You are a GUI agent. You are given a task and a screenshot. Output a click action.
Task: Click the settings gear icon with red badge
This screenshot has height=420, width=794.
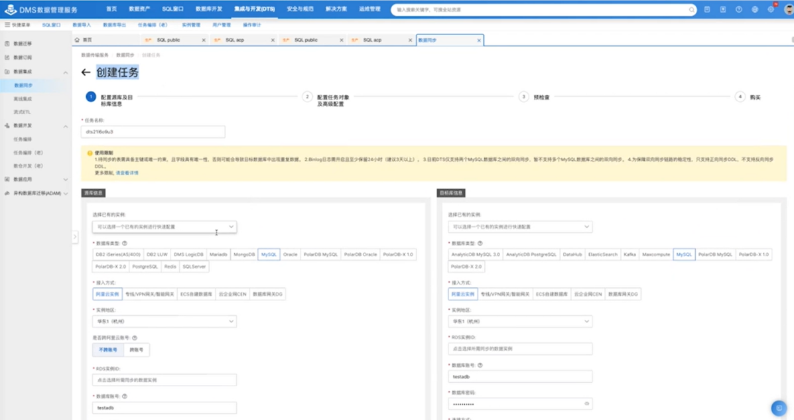point(771,9)
